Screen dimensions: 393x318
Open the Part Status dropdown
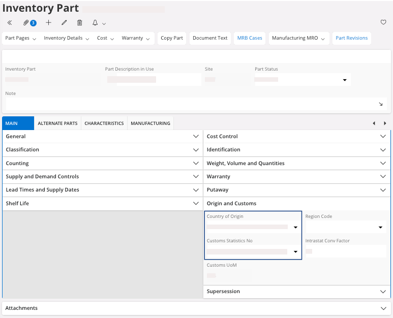(344, 80)
